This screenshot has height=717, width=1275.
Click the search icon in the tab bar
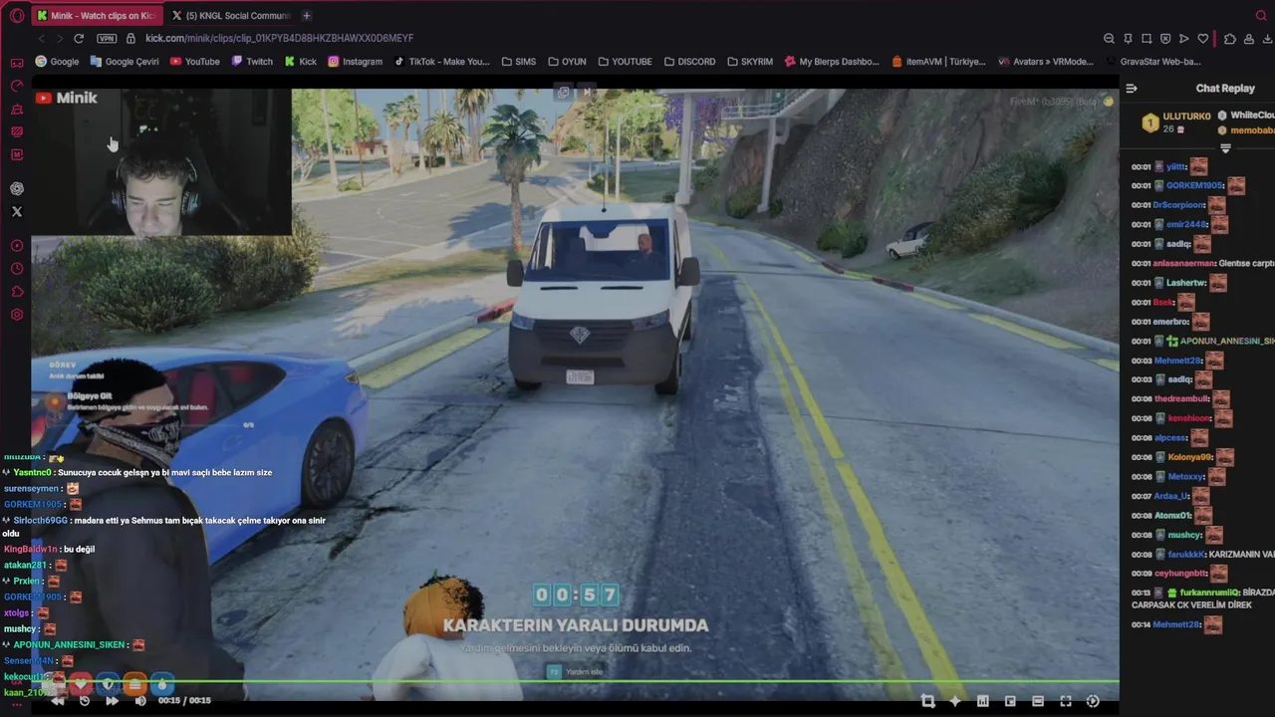1261,16
